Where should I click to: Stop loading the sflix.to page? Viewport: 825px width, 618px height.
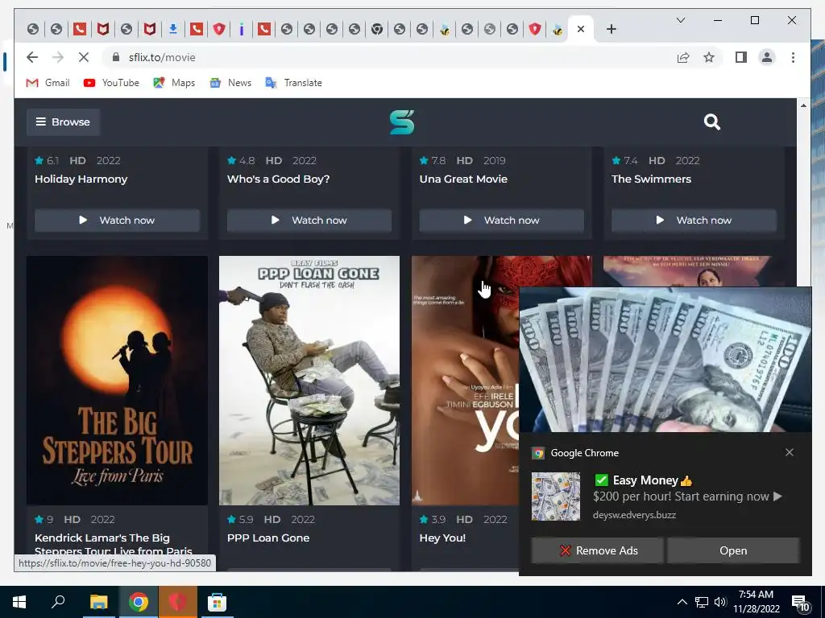(84, 57)
